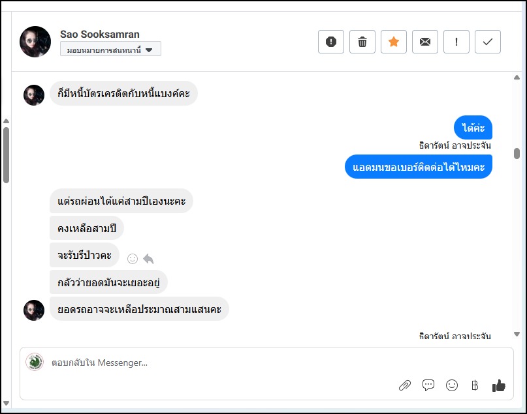Open the emoji picker in the reply box
The image size is (527, 414).
452,385
